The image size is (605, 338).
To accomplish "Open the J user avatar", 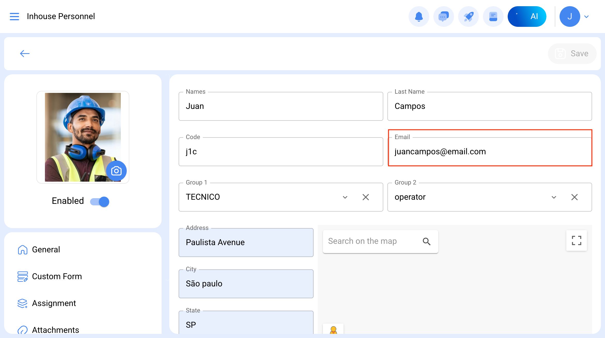I will coord(570,17).
